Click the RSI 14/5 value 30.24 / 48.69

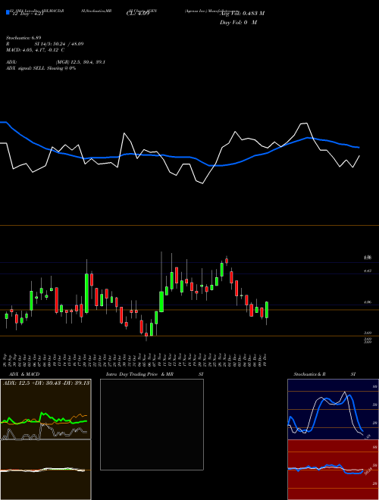[x=45, y=44]
